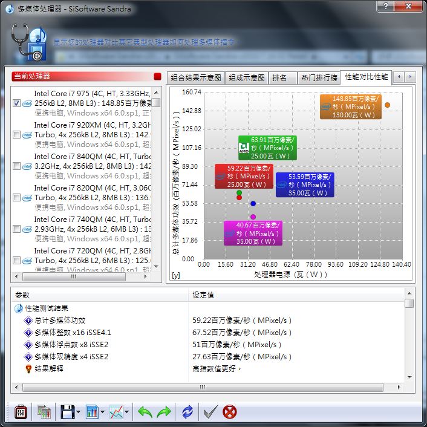Click the options sliders icon in bottom toolbar

20,412
